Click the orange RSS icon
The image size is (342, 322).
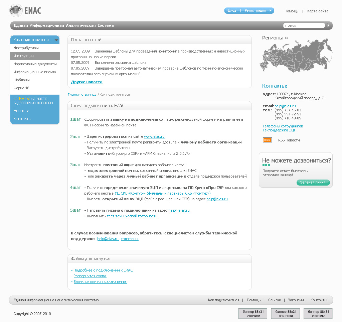click(x=267, y=140)
